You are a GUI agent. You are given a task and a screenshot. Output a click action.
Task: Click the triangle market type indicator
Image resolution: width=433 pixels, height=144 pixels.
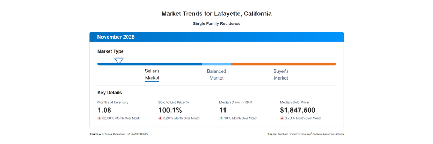point(119,61)
